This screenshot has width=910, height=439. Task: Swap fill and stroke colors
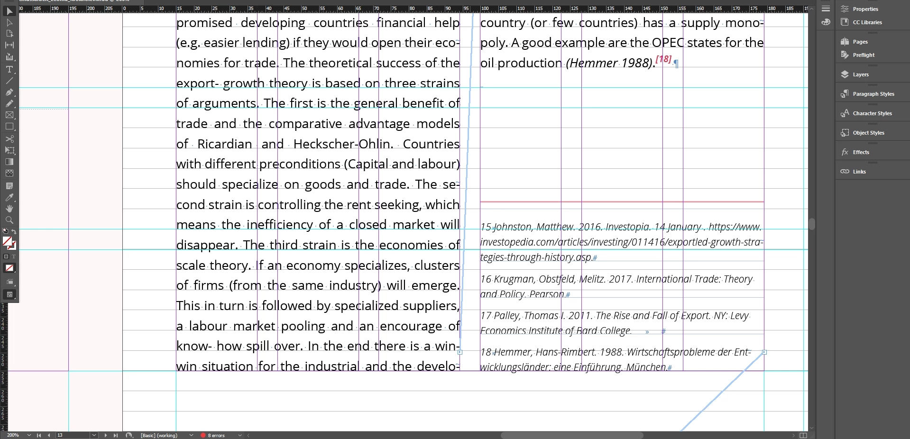(14, 231)
